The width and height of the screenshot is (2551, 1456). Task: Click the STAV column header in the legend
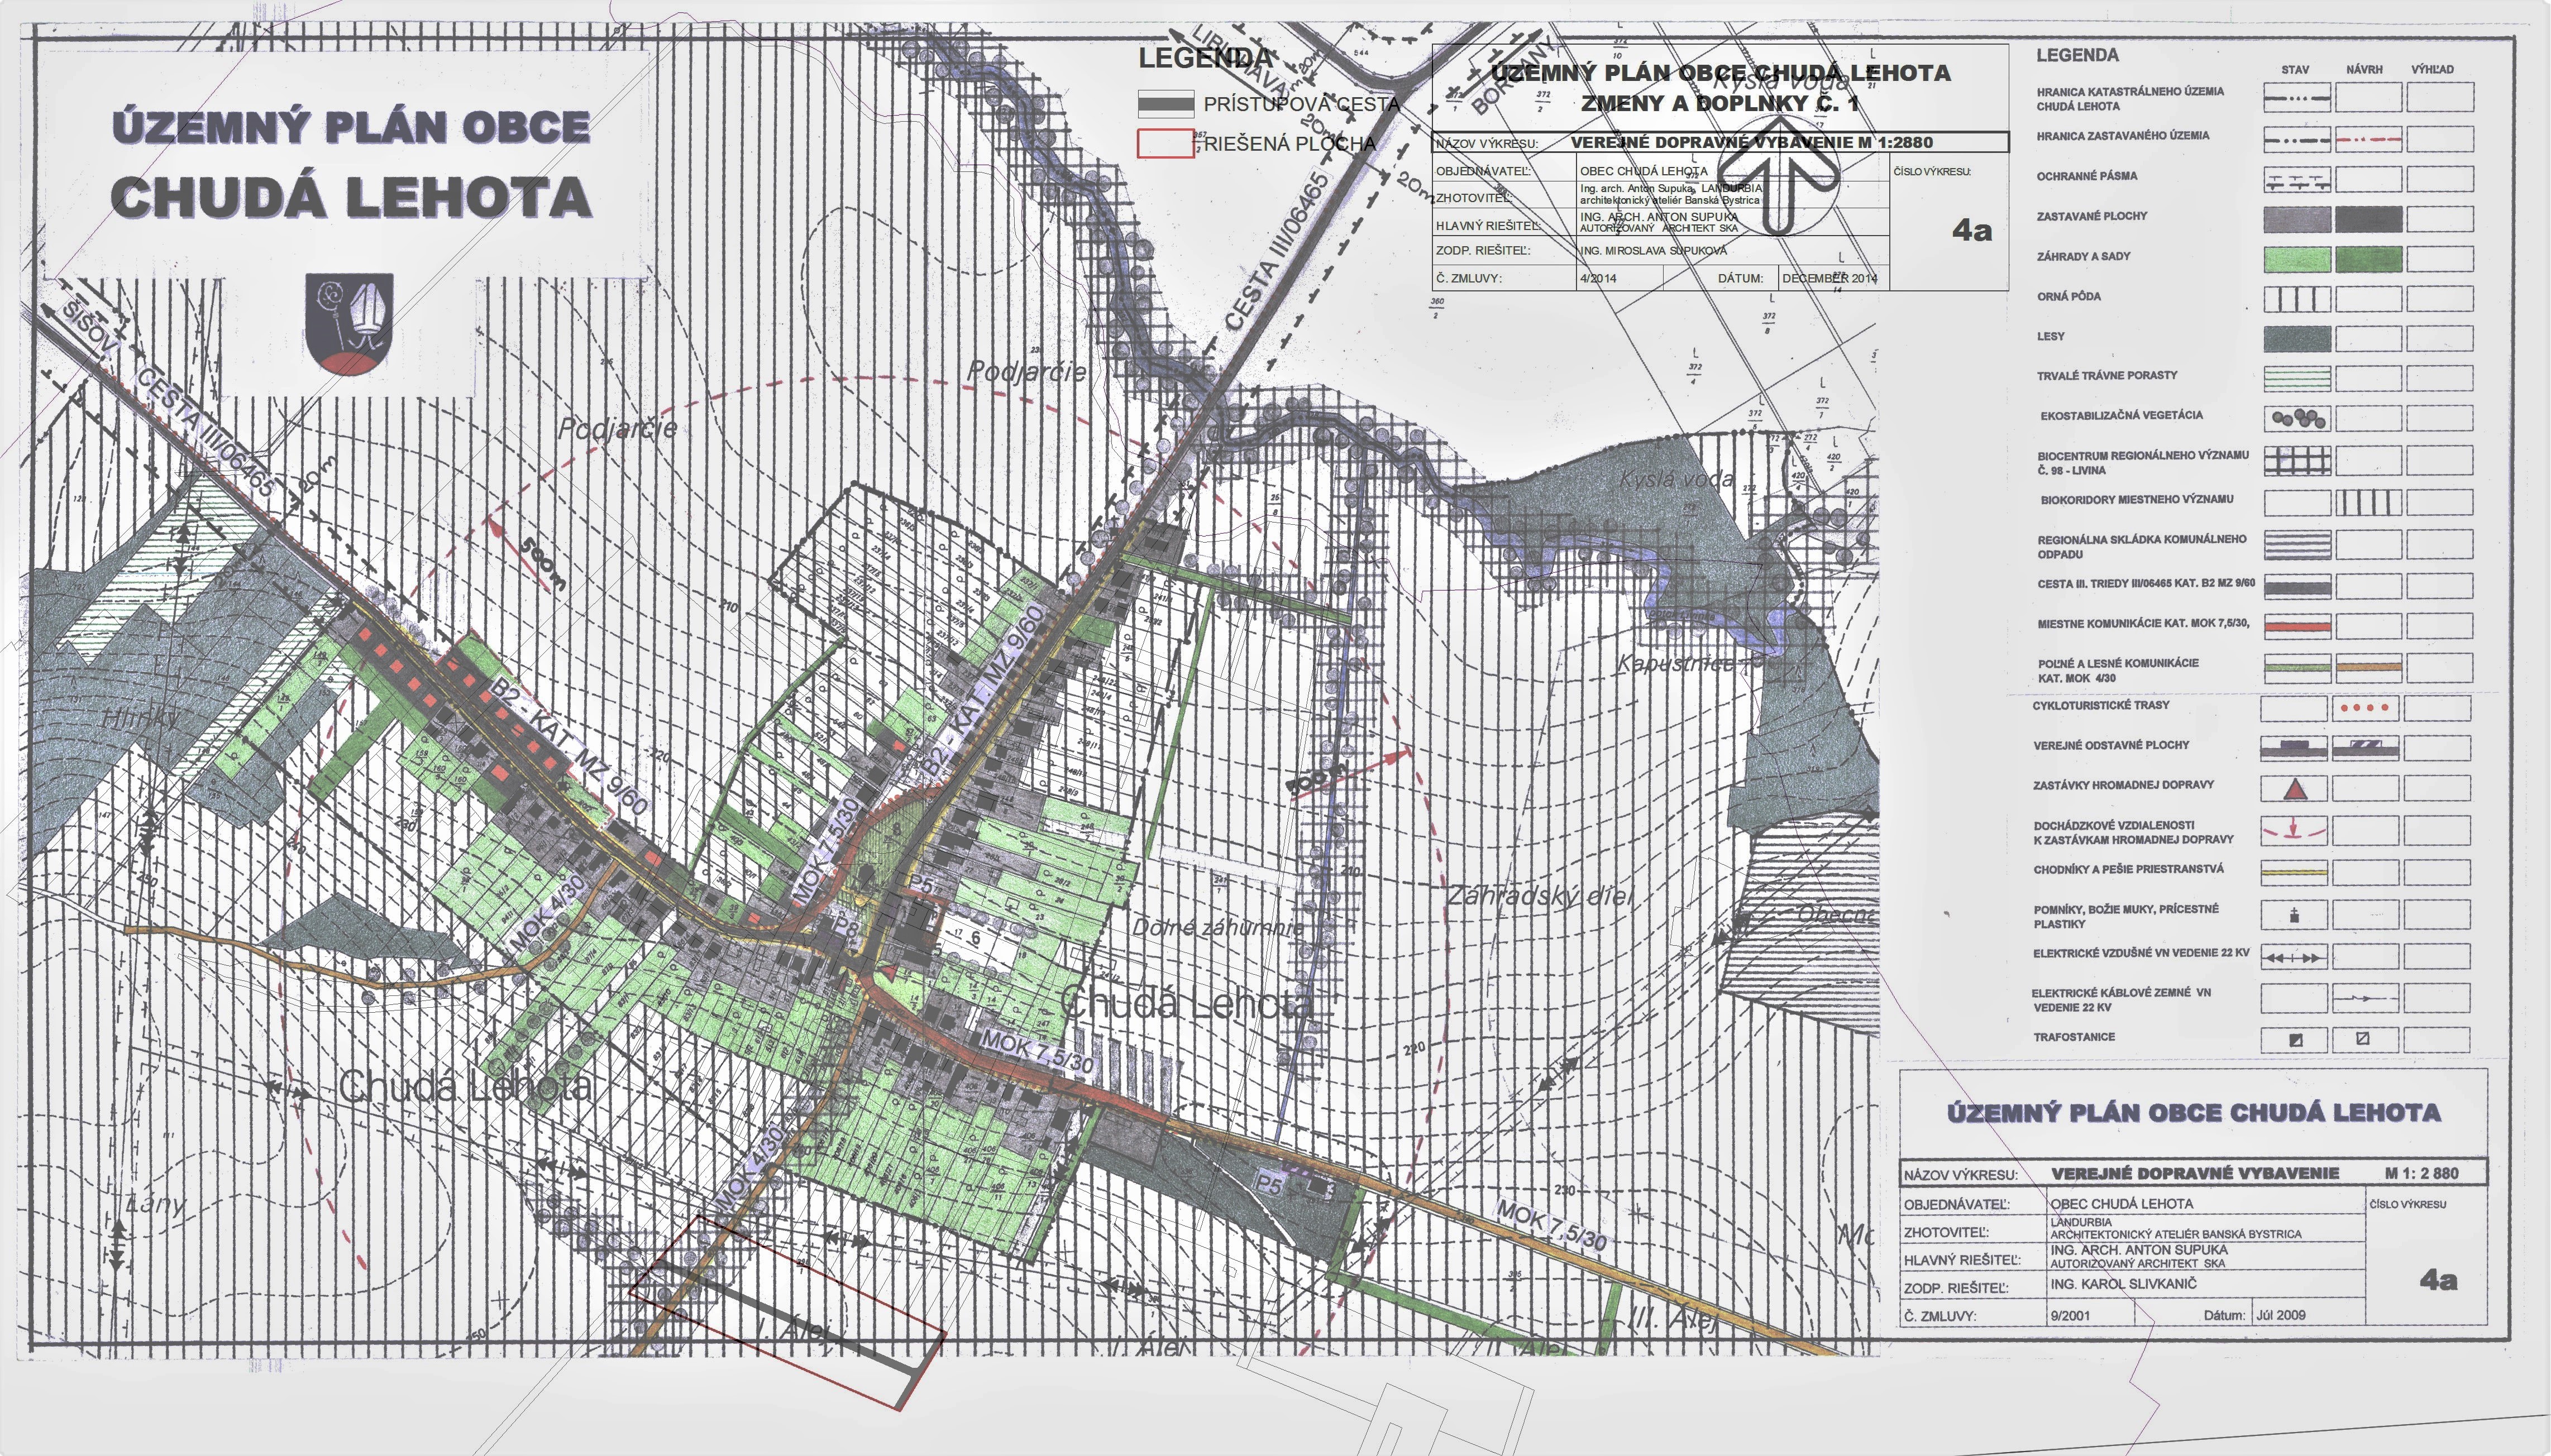[x=2295, y=70]
